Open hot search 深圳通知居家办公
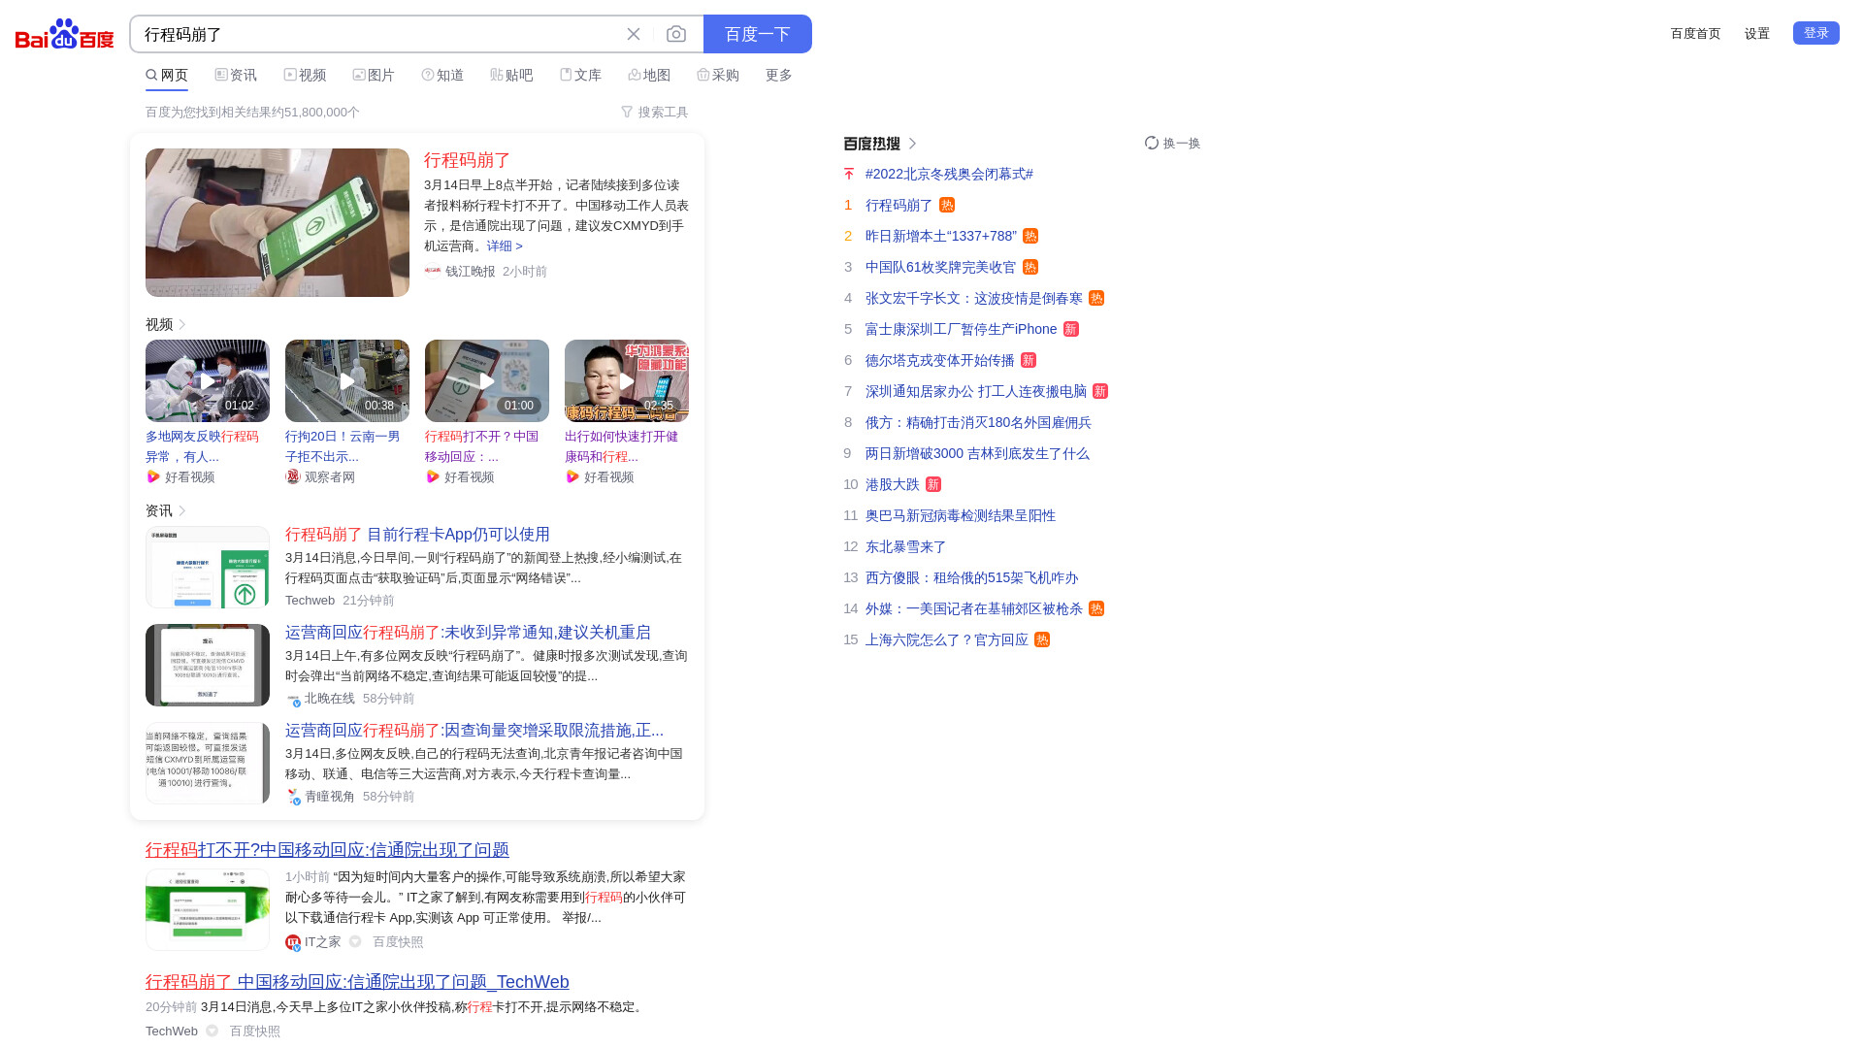The height and width of the screenshot is (1048, 1863). [975, 391]
